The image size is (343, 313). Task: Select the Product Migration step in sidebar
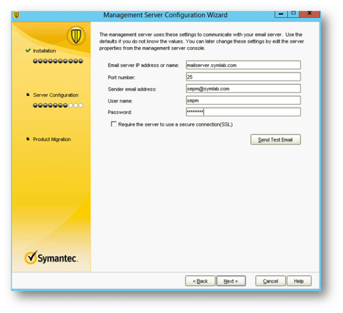point(51,140)
